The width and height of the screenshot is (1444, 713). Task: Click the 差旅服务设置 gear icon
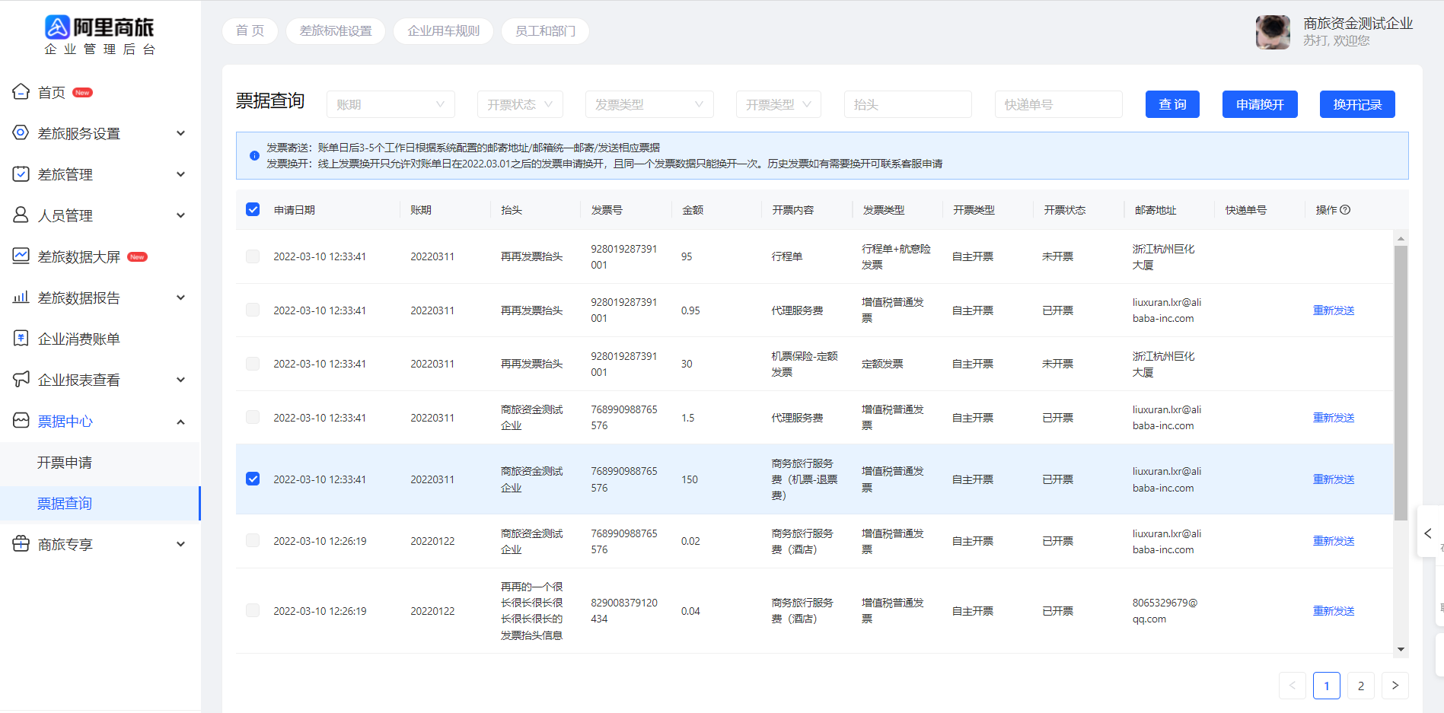click(x=21, y=133)
